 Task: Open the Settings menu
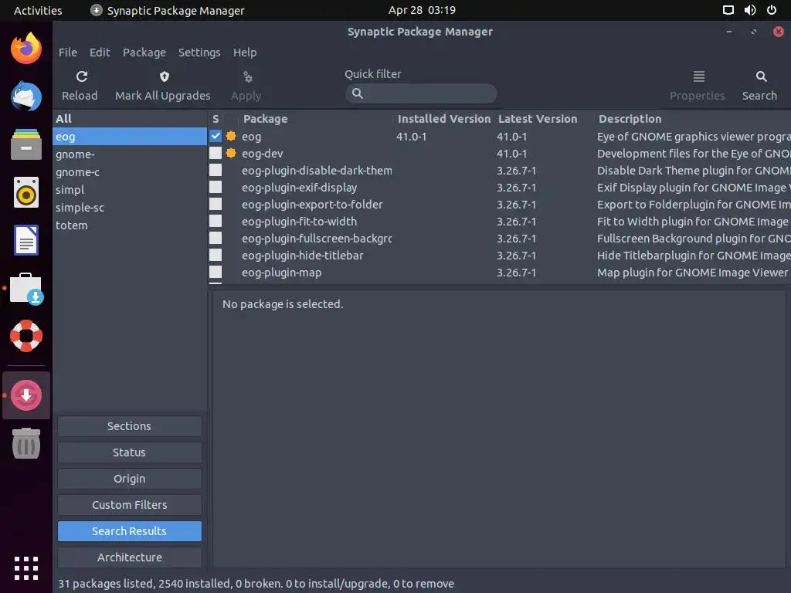pos(199,53)
